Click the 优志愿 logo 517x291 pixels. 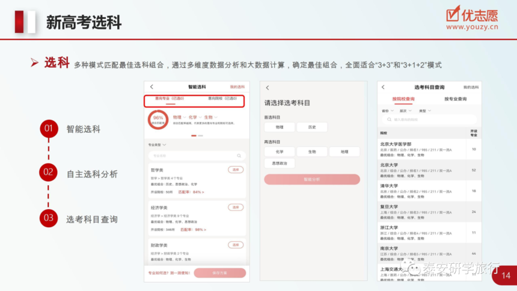[472, 15]
